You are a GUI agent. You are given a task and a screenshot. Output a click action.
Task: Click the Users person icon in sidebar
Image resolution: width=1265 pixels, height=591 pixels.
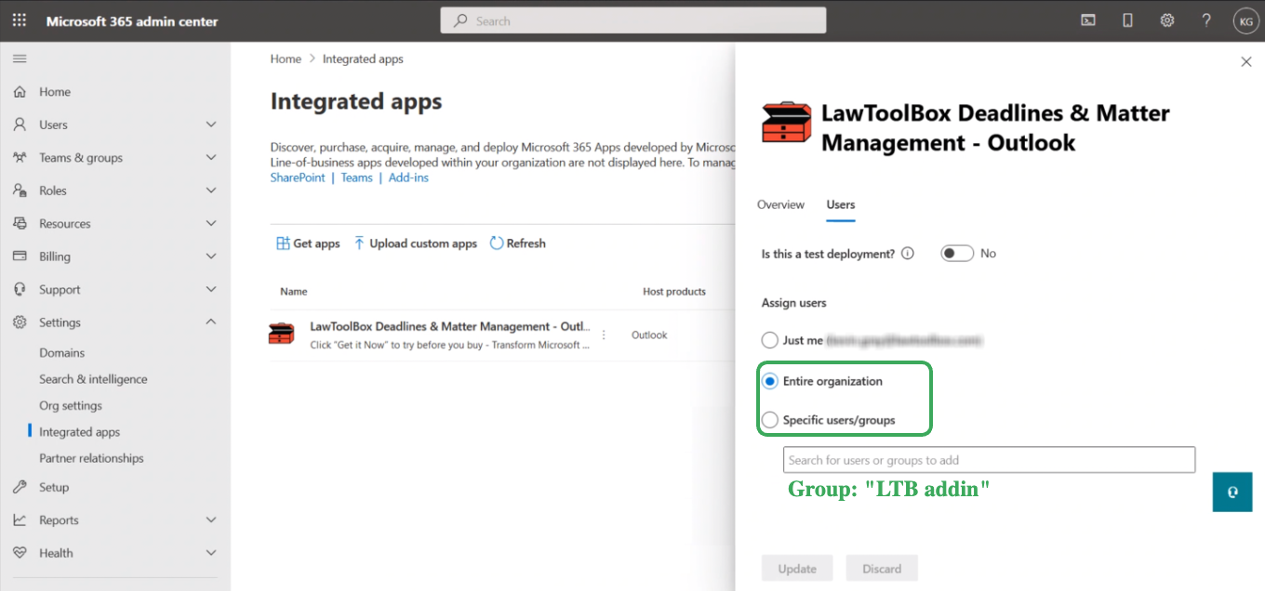click(x=20, y=125)
